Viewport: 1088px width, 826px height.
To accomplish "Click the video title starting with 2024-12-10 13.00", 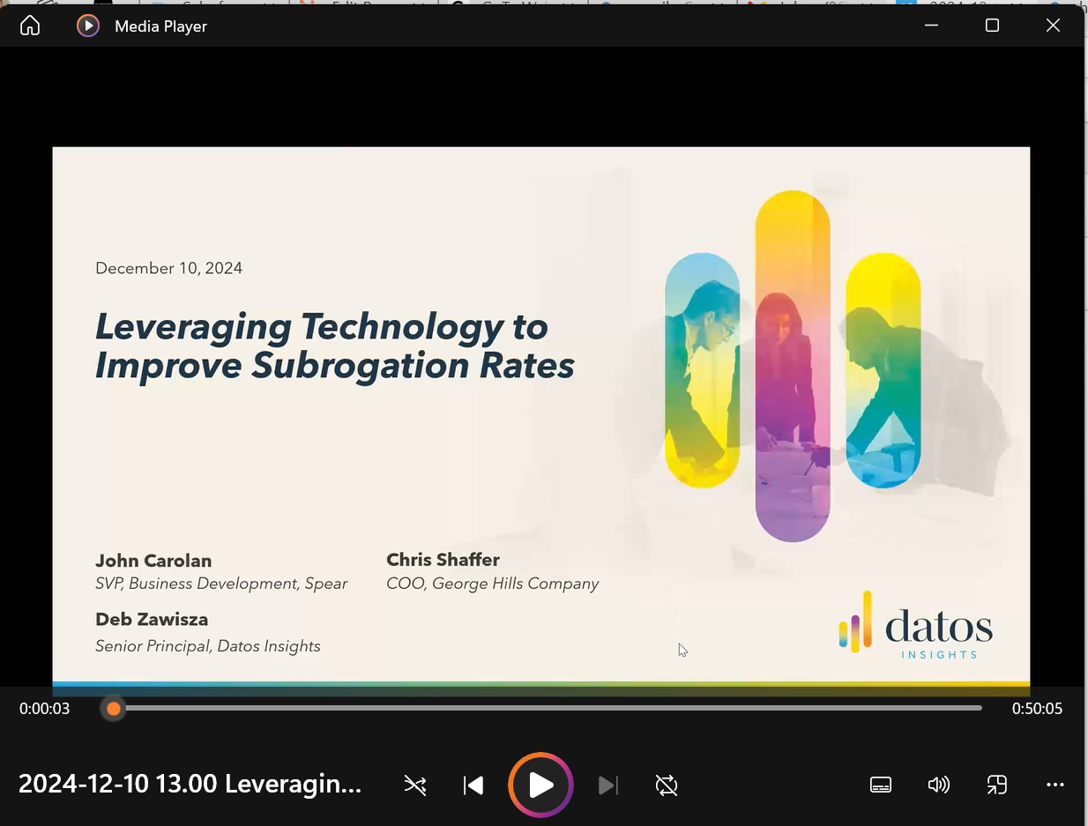I will (190, 784).
